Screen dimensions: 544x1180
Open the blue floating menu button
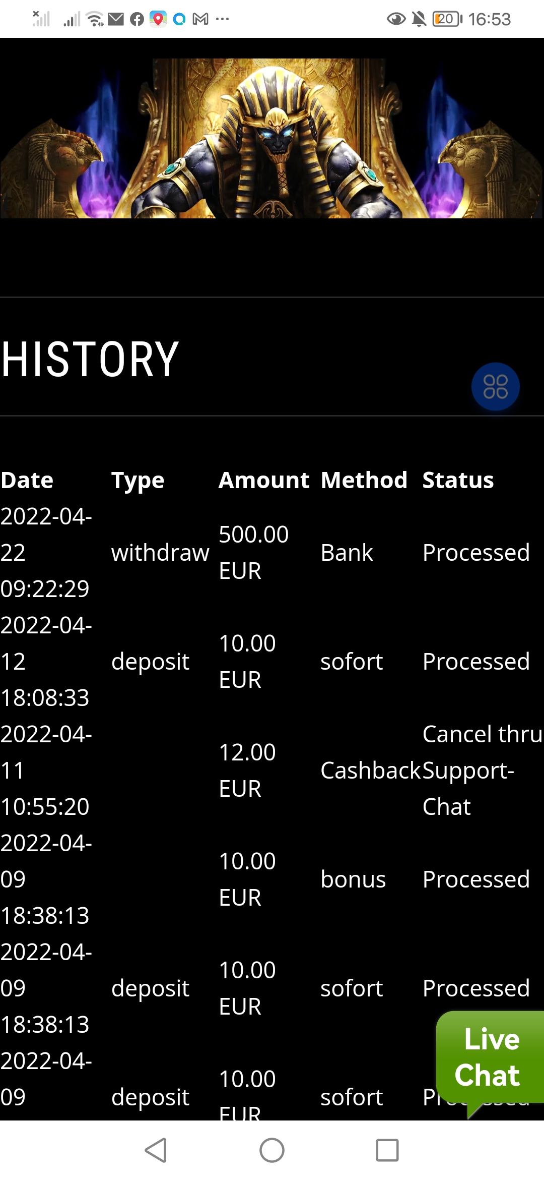(x=495, y=387)
